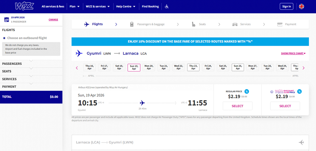Image resolution: width=316 pixels, height=151 pixels.
Task: Click the percent badge next to regular price
Action: click(x=247, y=92)
